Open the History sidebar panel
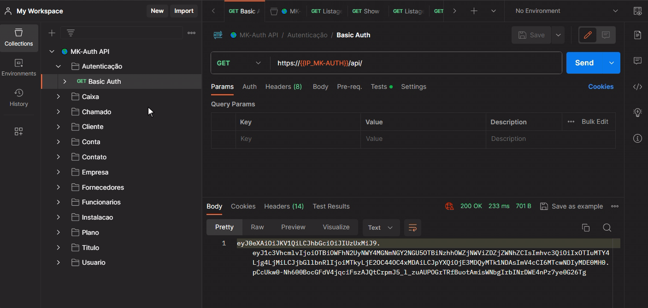Viewport: 648px width, 308px height. tap(18, 98)
